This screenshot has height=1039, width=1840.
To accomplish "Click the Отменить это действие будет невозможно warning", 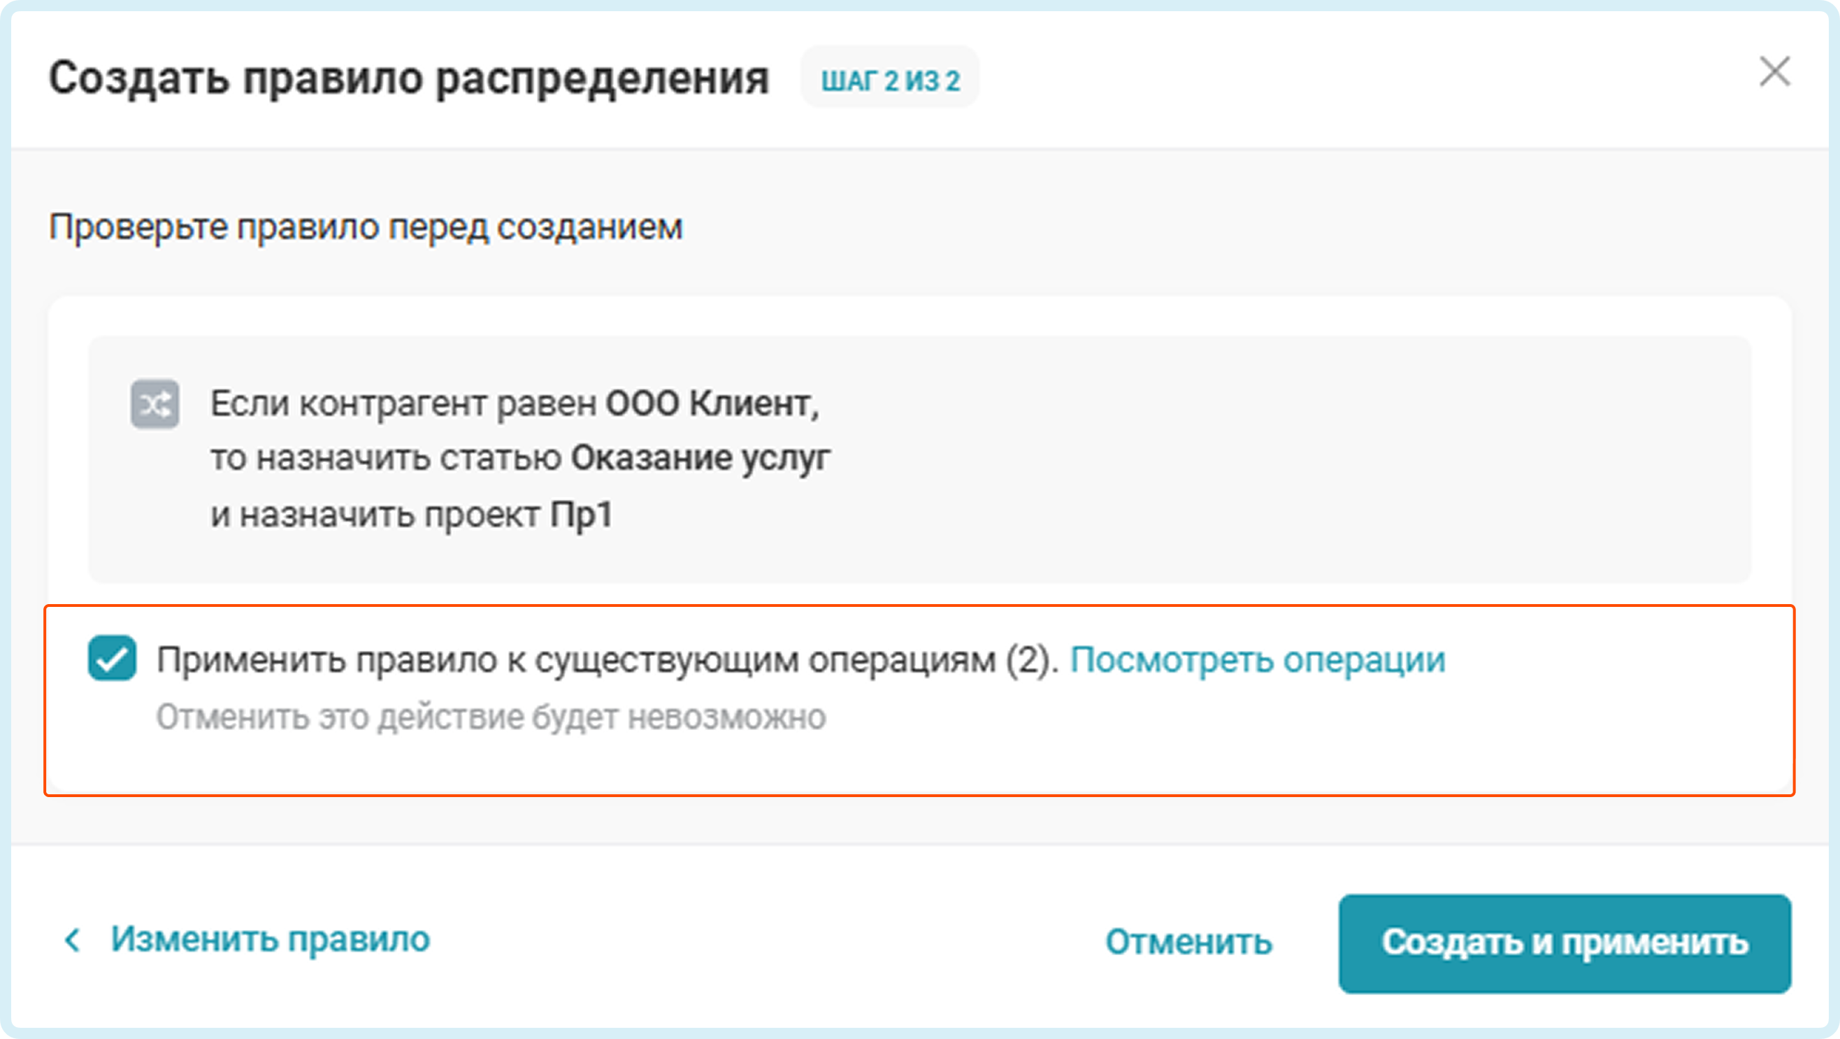I will 491,717.
